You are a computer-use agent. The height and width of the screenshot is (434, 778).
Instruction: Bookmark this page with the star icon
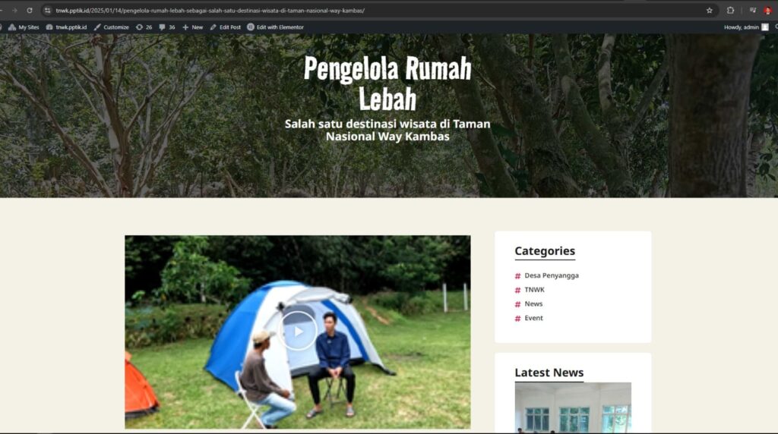710,11
